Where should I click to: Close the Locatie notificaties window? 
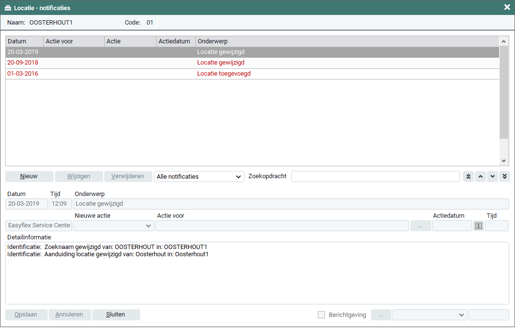[507, 7]
